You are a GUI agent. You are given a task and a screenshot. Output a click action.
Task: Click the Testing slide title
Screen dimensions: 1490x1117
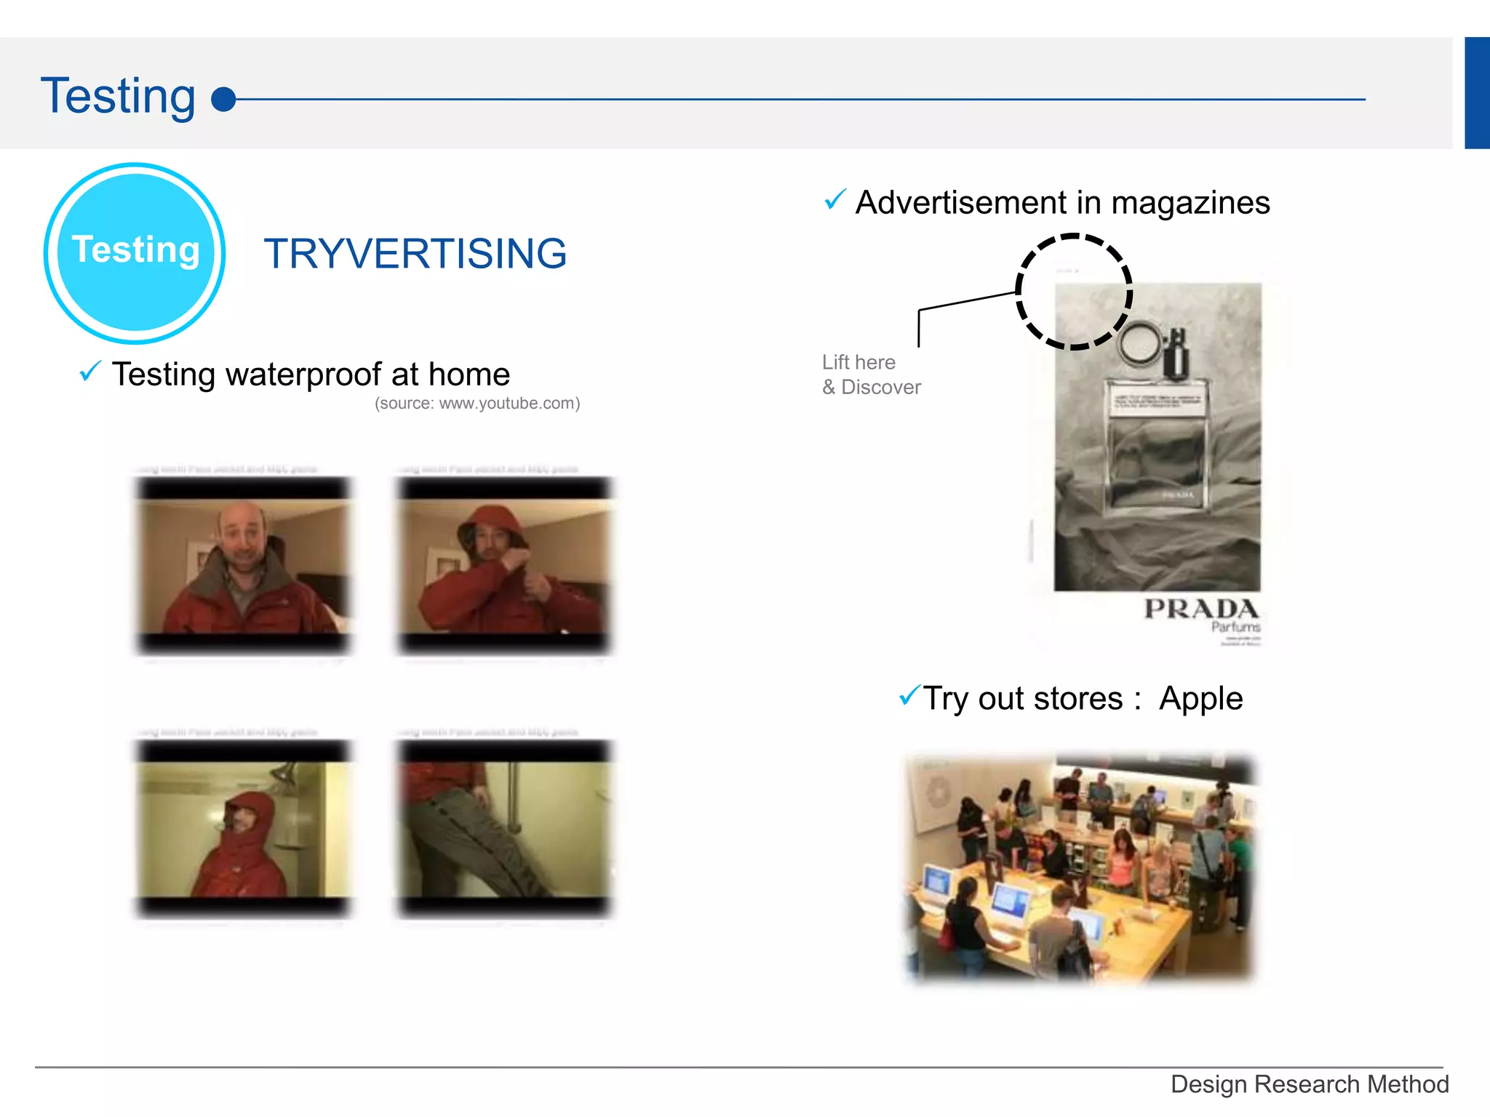(118, 95)
